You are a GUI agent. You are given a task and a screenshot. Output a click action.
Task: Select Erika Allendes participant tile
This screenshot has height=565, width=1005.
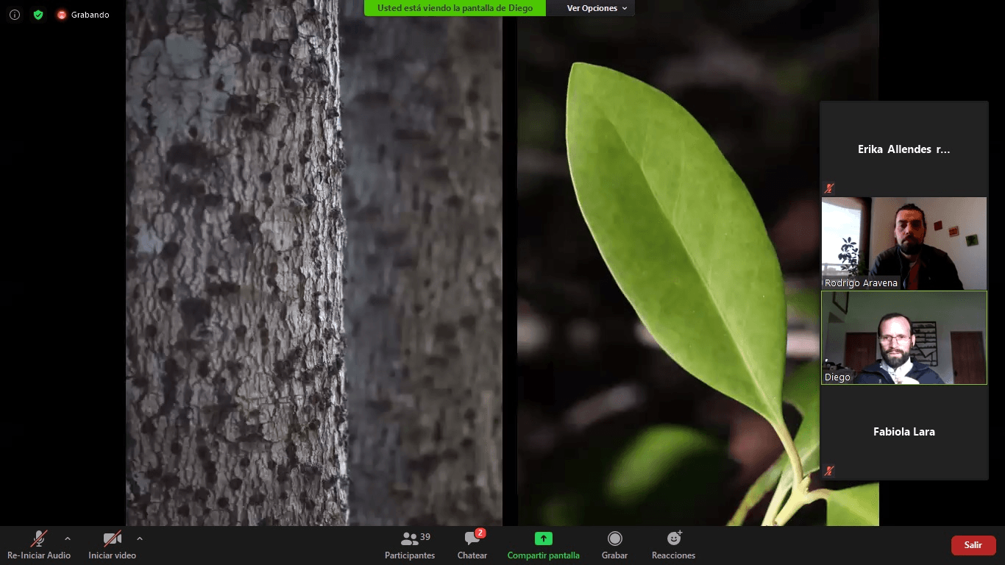click(903, 149)
